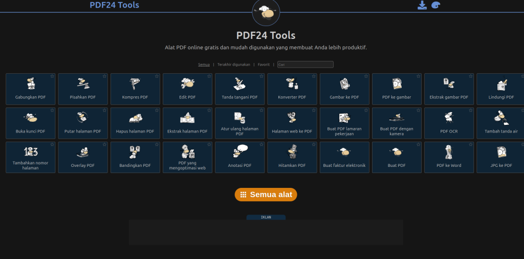Open the Bandingkan PDF tool
This screenshot has width=524, height=259.
[135, 157]
